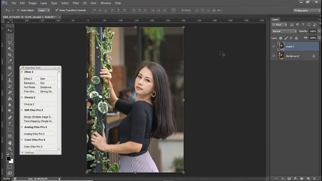Filter layers by type (T icon)
The image size is (322, 181).
(303, 25)
